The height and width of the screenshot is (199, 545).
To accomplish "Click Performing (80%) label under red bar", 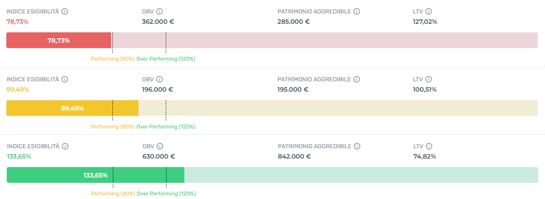I will tap(112, 59).
